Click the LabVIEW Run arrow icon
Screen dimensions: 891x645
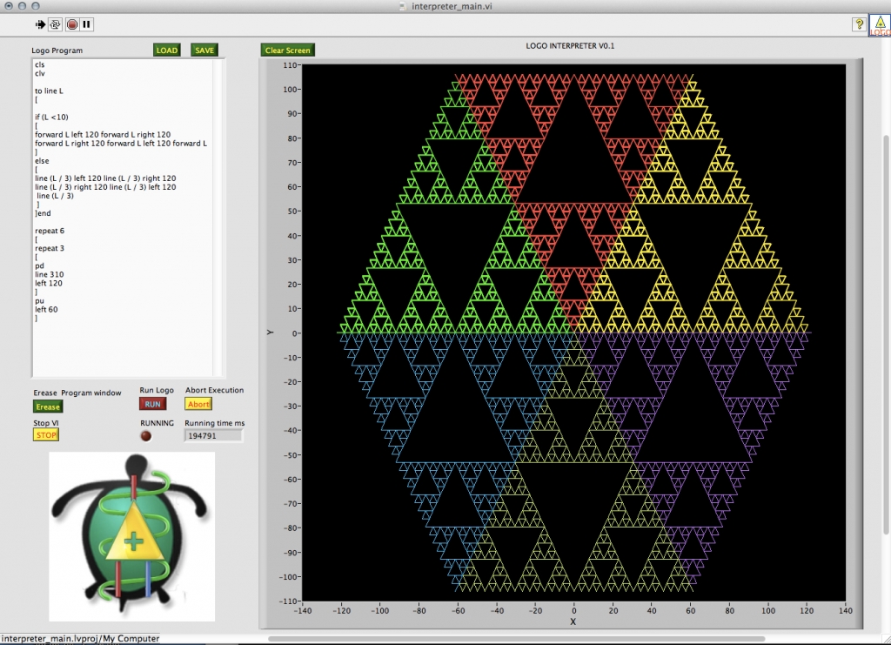click(x=40, y=24)
